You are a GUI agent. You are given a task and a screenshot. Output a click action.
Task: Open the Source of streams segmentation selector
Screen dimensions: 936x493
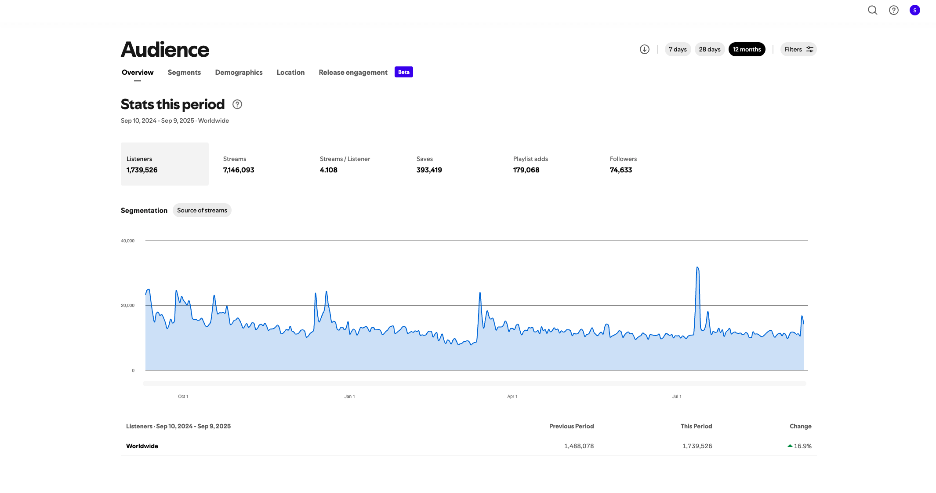click(x=202, y=210)
